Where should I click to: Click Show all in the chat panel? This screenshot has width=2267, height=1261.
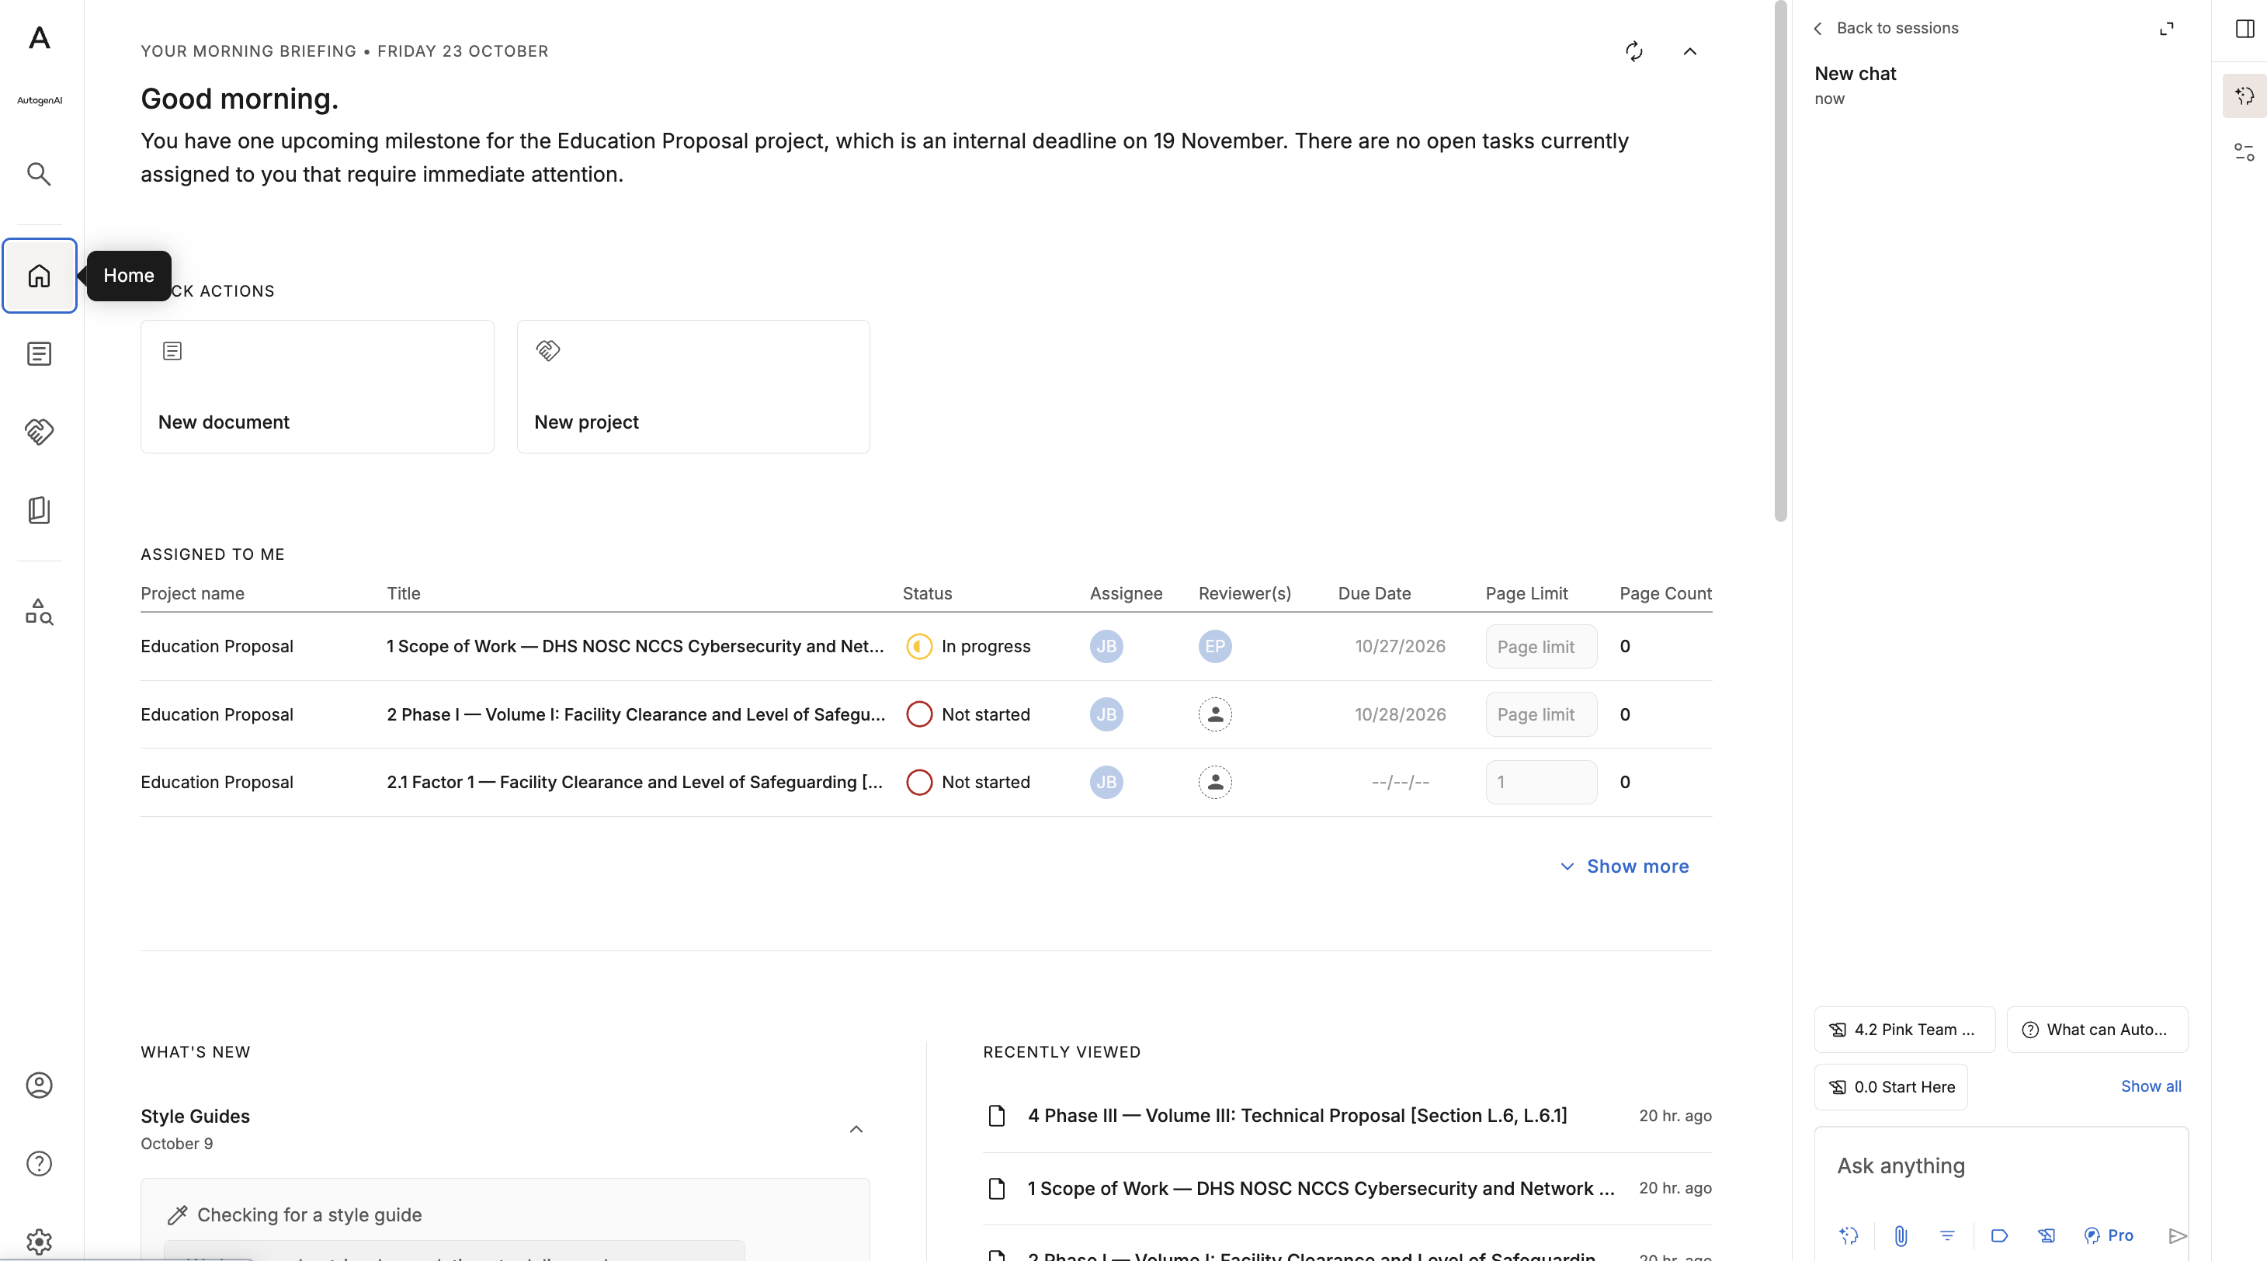click(x=2150, y=1086)
